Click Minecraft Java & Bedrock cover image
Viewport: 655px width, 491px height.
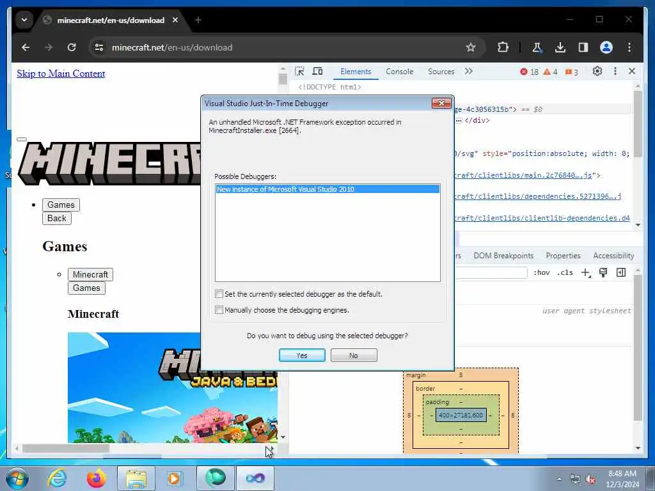pyautogui.click(x=173, y=387)
